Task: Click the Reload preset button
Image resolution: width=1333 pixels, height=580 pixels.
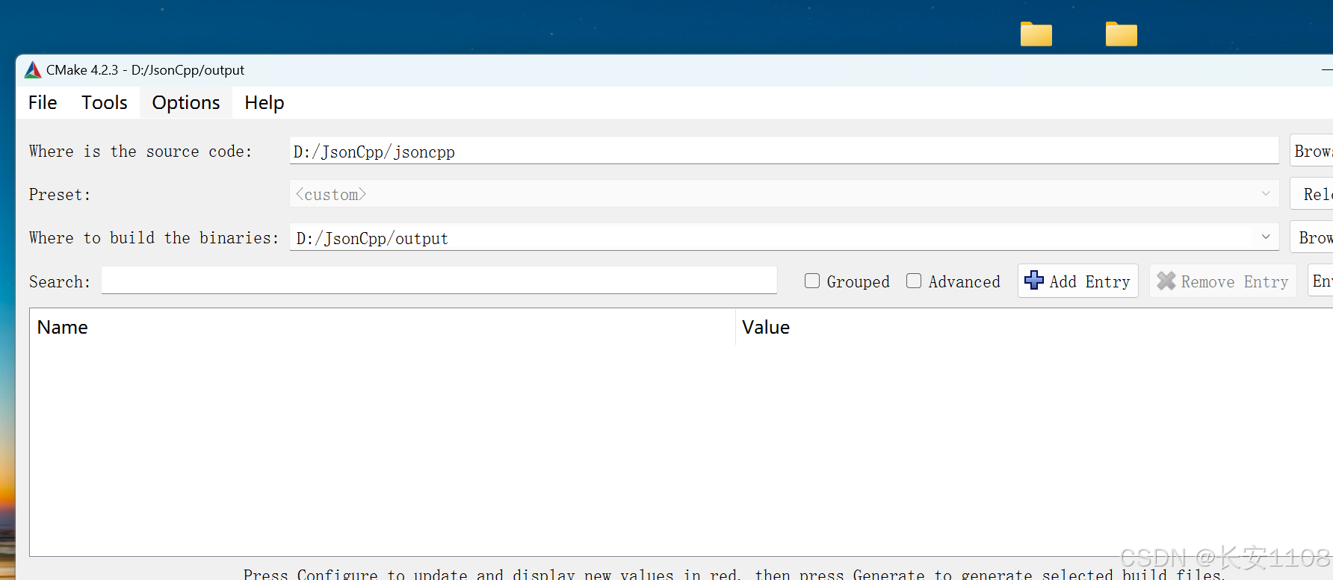Action: 1312,194
